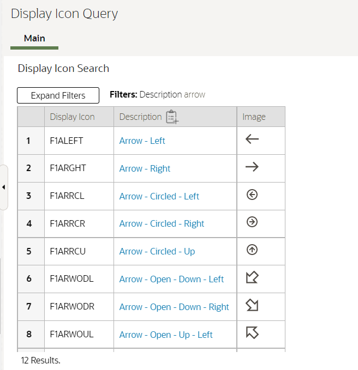Image resolution: width=358 pixels, height=370 pixels.
Task: Switch to the Main tab
Action: (34, 39)
